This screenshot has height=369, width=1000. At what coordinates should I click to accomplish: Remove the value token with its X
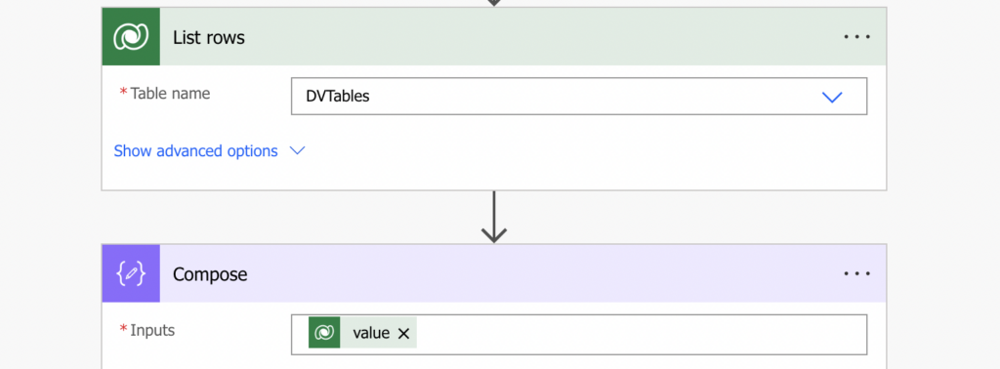tap(403, 333)
